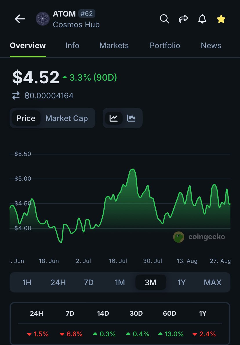Tap the #62 rank badge
The width and height of the screenshot is (240, 345).
[87, 14]
